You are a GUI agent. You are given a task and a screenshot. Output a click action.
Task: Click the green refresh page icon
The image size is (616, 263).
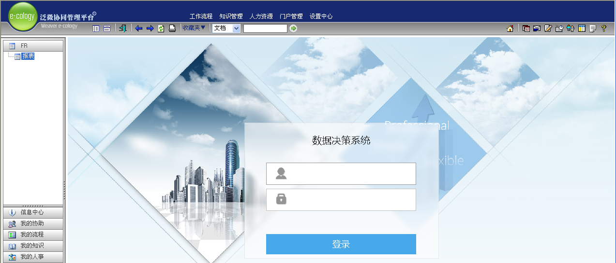tap(161, 28)
